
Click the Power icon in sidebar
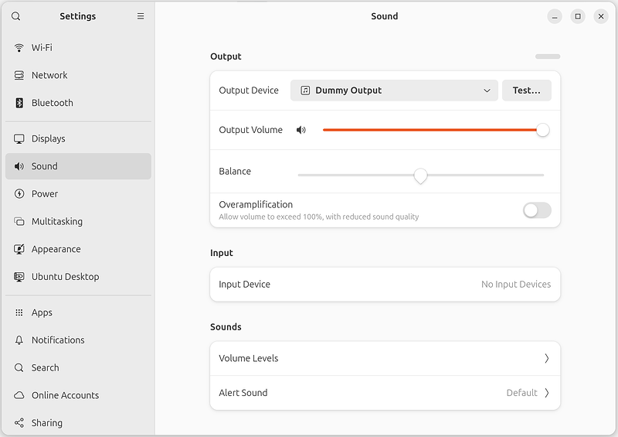(19, 194)
